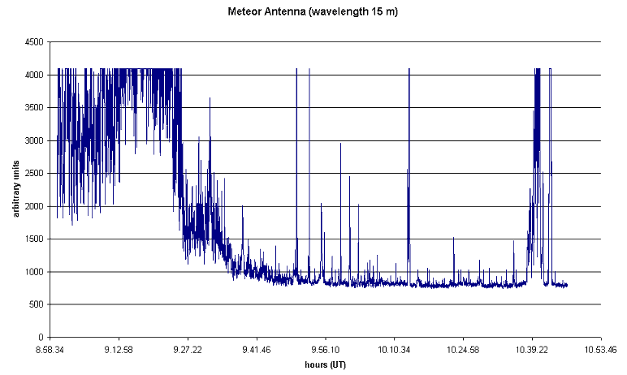The height and width of the screenshot is (375, 627).
Task: Click the 4500 value on the y-axis
Action: coord(34,43)
